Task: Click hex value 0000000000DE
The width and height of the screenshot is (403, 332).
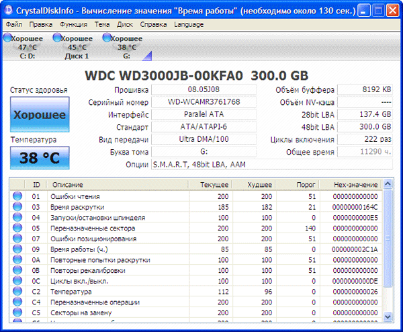Action: click(x=355, y=281)
